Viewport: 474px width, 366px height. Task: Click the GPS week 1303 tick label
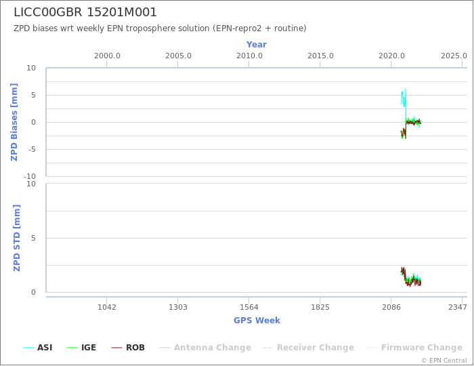(x=178, y=307)
